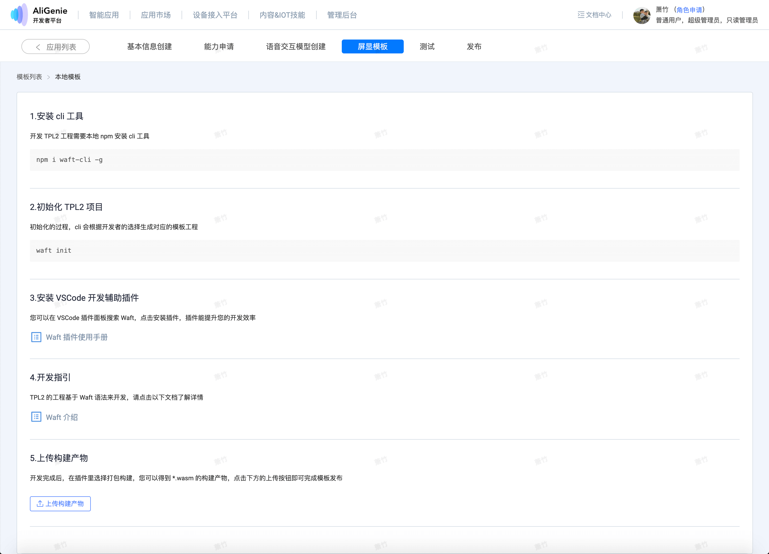Screen dimensions: 769x554
Task: Navigate to 模板列表 breadcrumb
Action: tap(29, 77)
